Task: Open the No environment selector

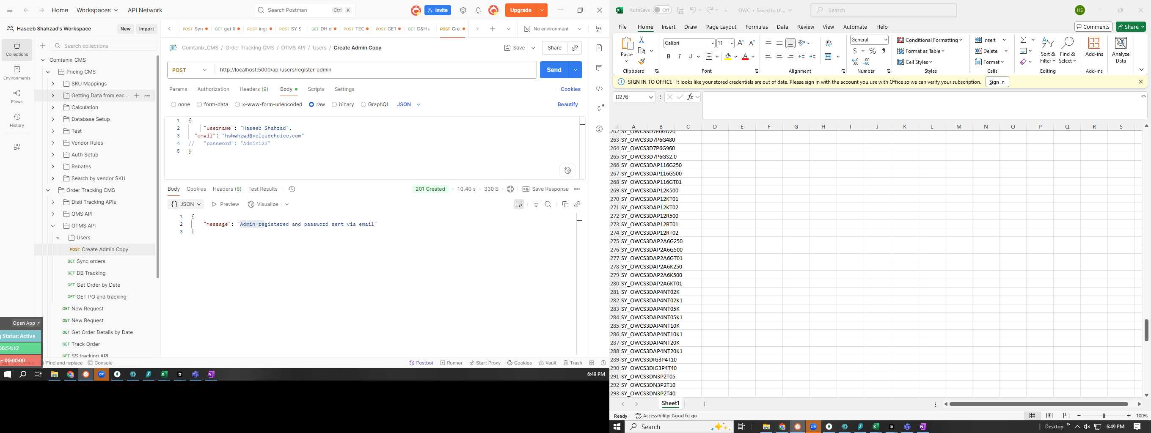Action: coord(553,29)
